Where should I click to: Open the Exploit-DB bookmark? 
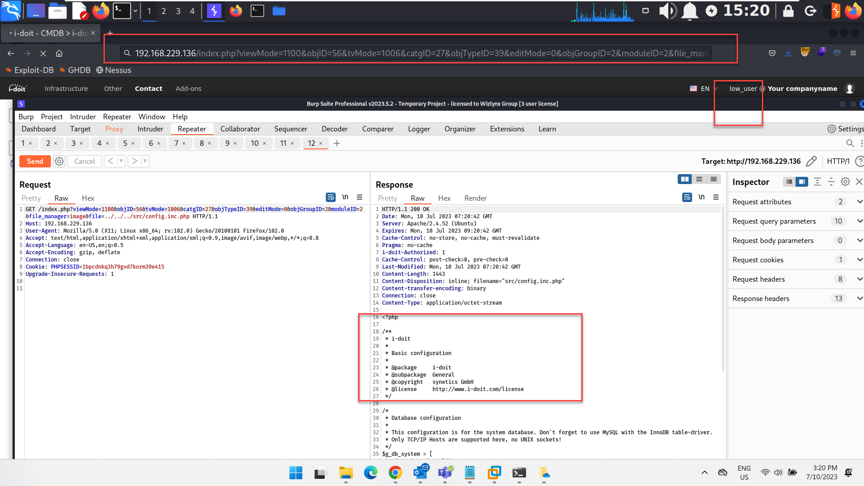pos(30,70)
